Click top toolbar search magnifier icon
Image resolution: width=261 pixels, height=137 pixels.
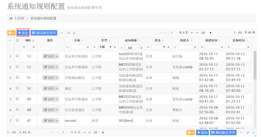[x=69, y=33]
